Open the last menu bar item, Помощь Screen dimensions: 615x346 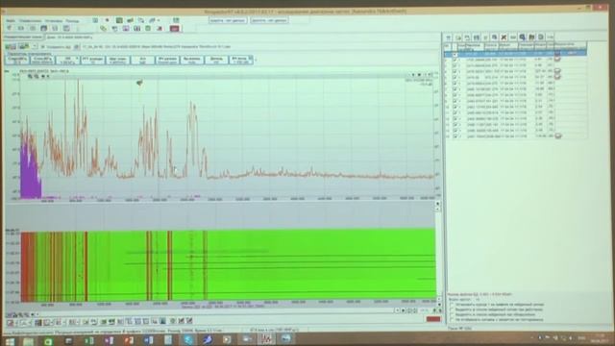[72, 20]
